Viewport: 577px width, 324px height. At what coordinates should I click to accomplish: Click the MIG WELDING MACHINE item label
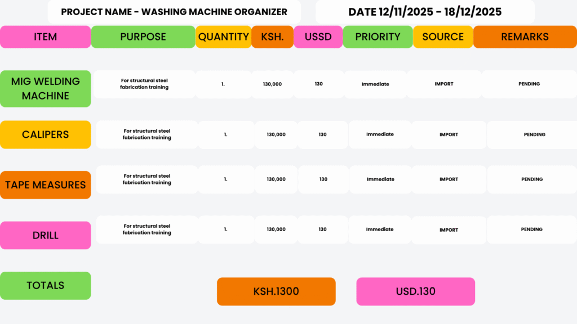click(45, 88)
